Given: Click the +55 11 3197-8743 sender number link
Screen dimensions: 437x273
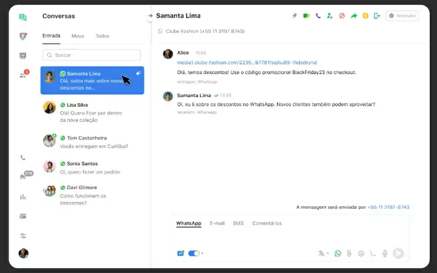Looking at the screenshot, I should (x=389, y=207).
